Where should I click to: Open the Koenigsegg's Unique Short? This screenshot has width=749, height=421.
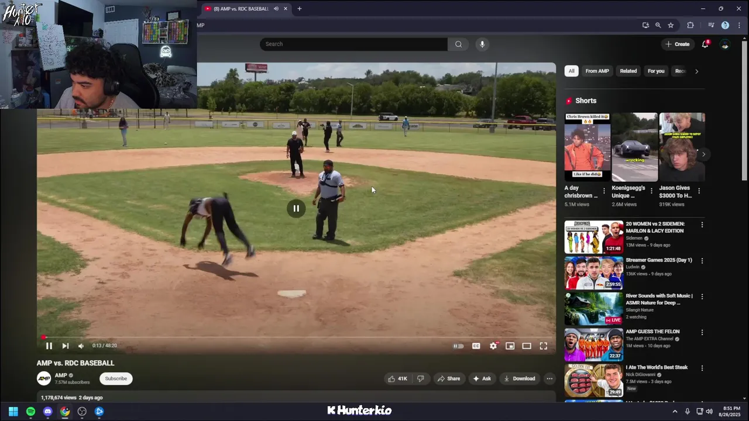[x=635, y=147]
